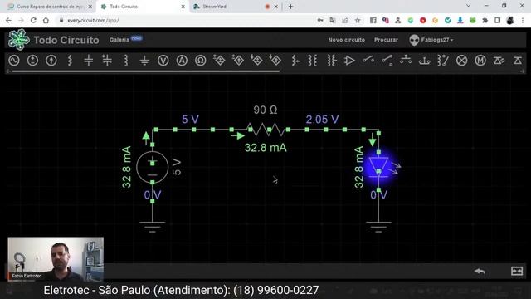Click the component toolbar scrollbar thumb
Viewport: 531px width, 299px height.
click(x=146, y=71)
